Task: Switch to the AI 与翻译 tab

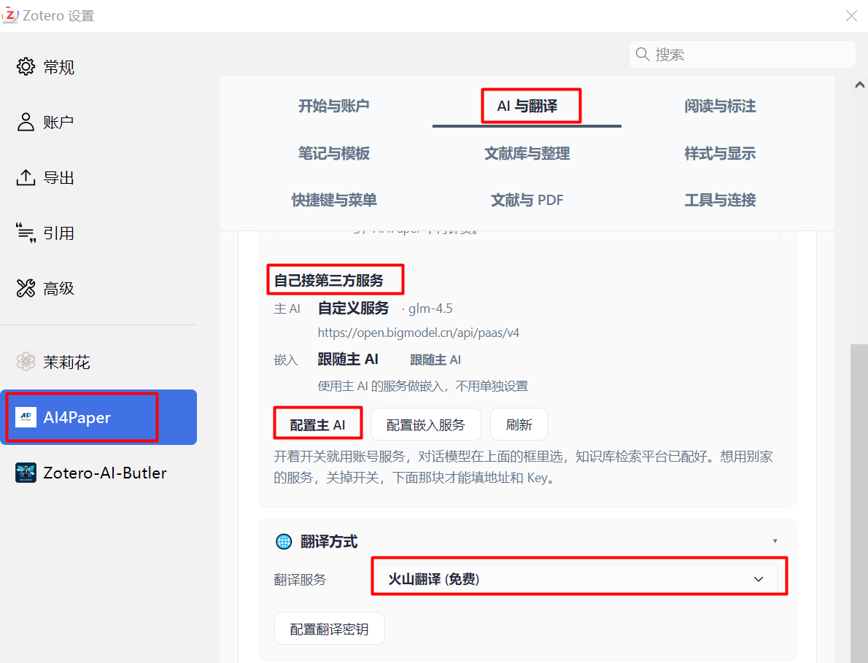Action: point(527,106)
